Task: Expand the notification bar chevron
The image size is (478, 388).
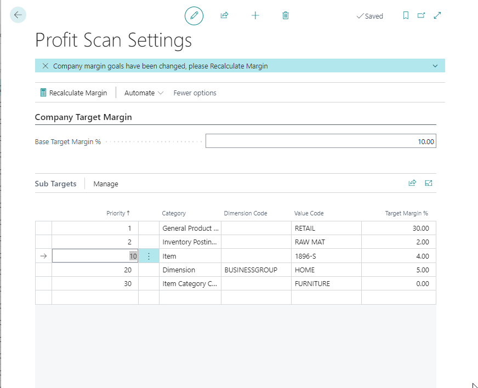Action: pyautogui.click(x=435, y=66)
